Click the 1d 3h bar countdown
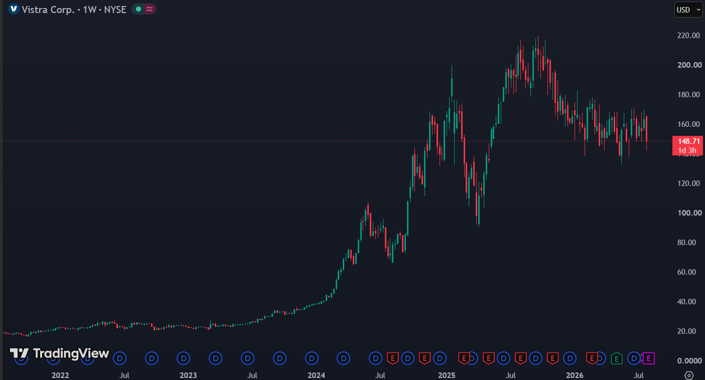Viewport: 705px width, 380px height. point(687,150)
